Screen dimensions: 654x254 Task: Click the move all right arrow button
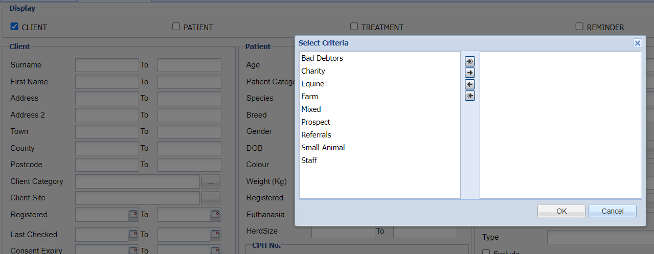469,61
